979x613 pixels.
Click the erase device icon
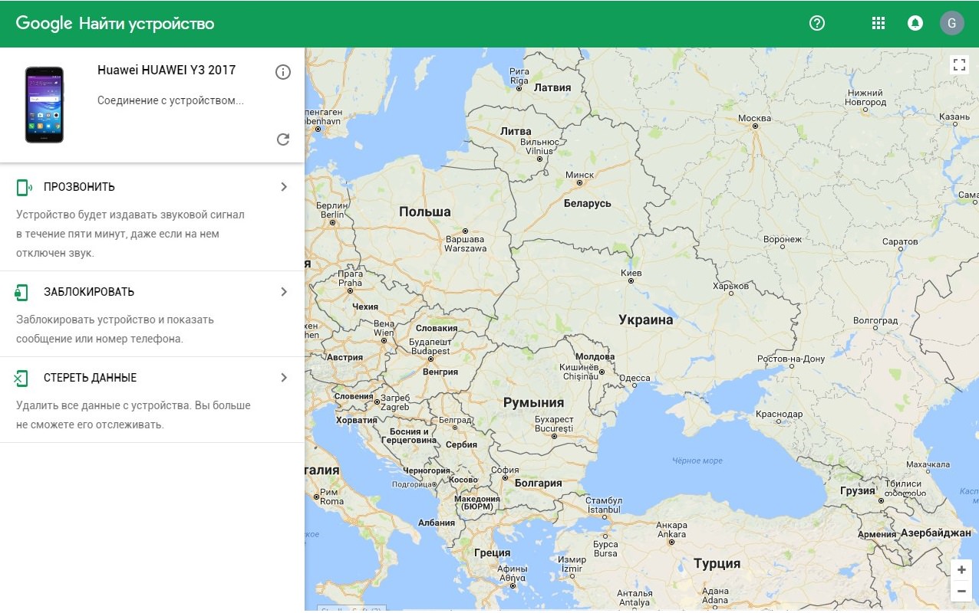click(21, 378)
